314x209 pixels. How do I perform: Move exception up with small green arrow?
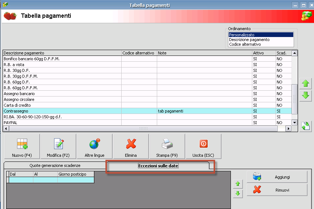coord(238,184)
